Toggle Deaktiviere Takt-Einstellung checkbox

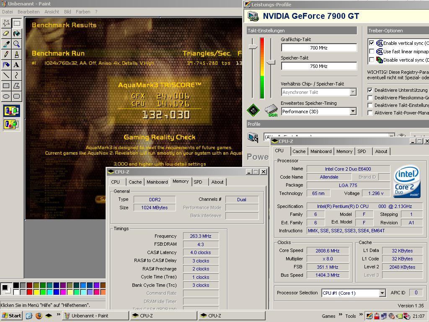tap(370, 105)
